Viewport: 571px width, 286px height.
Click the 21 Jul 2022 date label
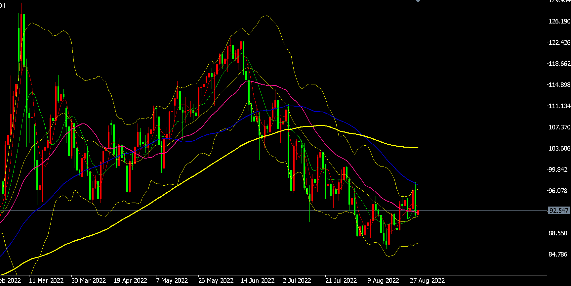click(x=341, y=280)
